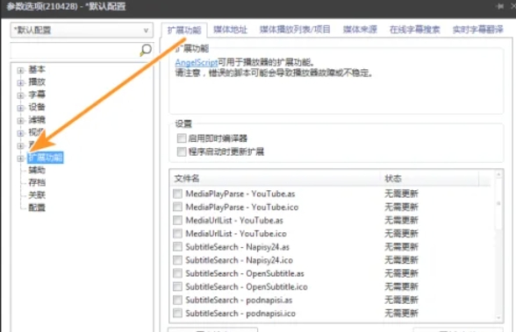Check MediaUrlList - YouTube.as
The width and height of the screenshot is (516, 332).
(x=177, y=220)
